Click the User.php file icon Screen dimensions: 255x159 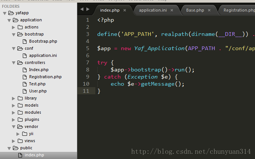point(25,91)
